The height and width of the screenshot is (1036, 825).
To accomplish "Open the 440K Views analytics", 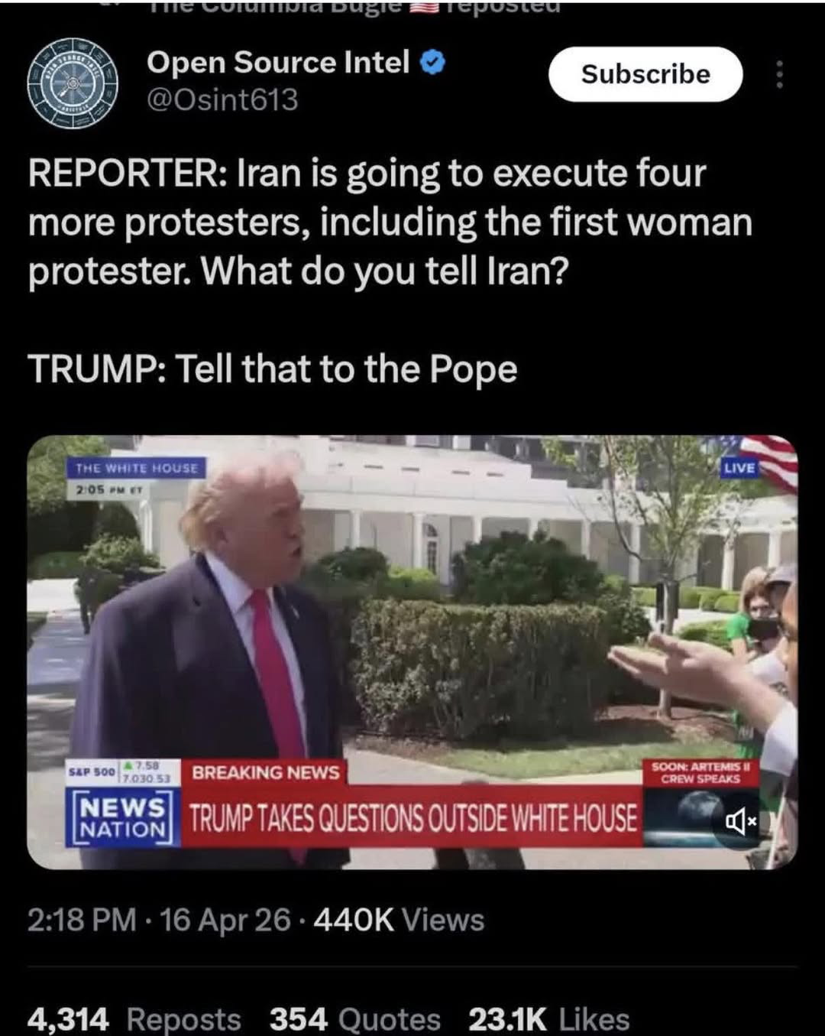I will pos(399,920).
